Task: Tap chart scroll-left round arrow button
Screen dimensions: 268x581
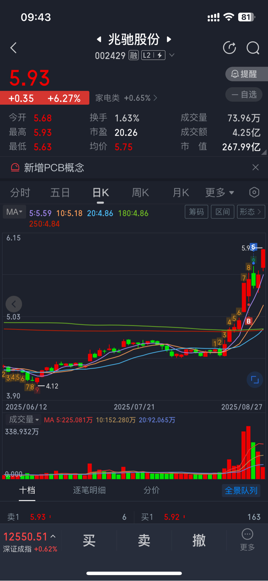Action: [14, 304]
